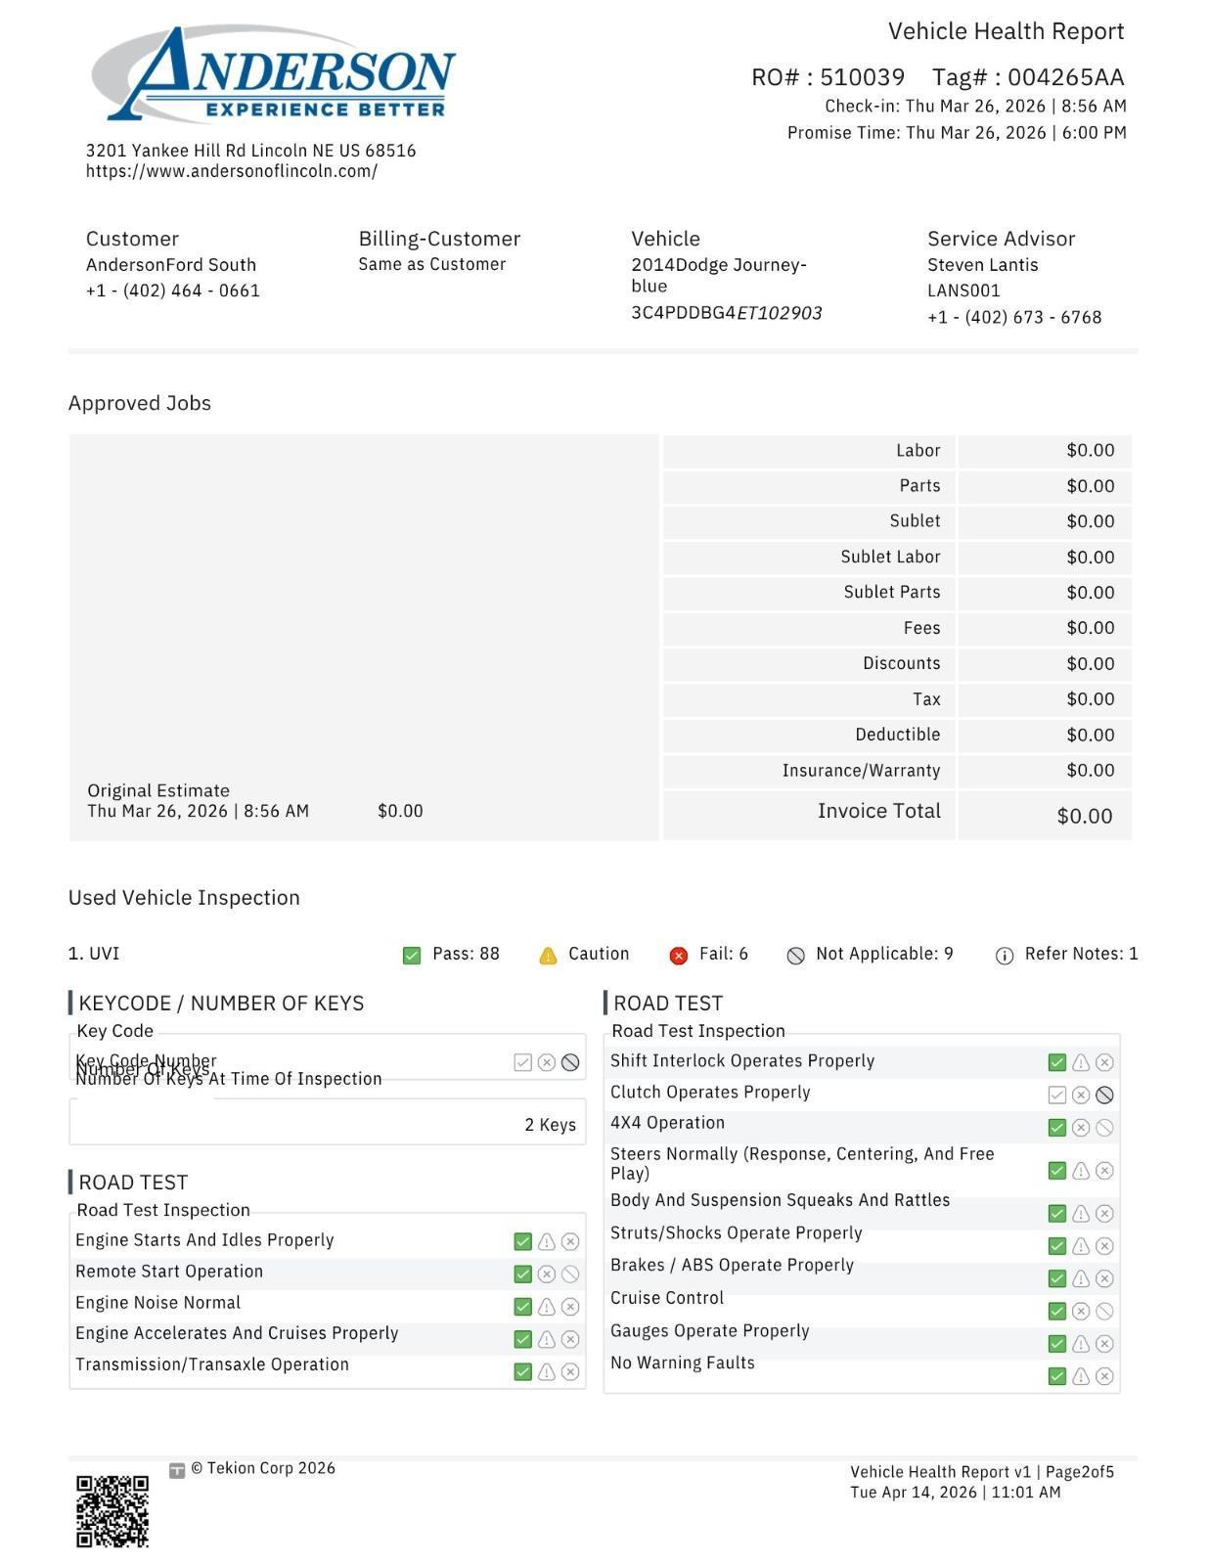Toggle pass checkbox for Remote Start Operation
This screenshot has height=1565, width=1209.
tap(522, 1274)
